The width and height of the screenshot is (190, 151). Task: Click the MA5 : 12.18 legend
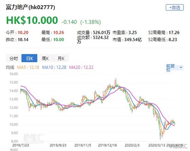[28, 67]
